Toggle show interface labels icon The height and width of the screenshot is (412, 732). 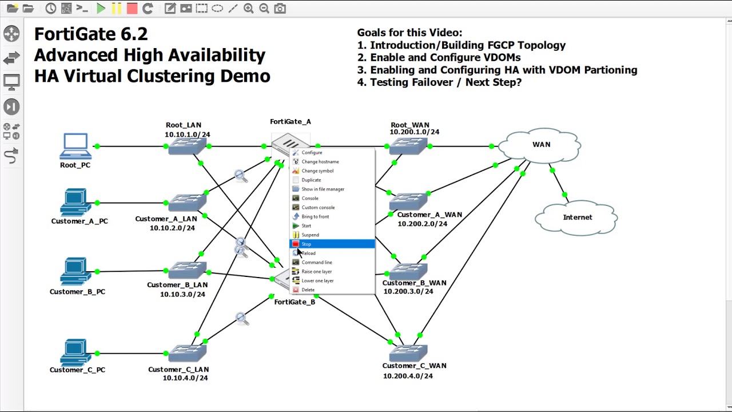click(66, 9)
